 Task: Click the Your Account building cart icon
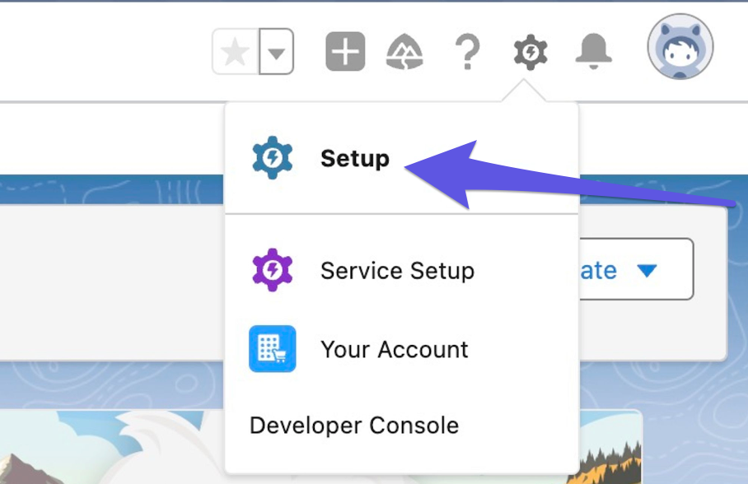pyautogui.click(x=273, y=349)
